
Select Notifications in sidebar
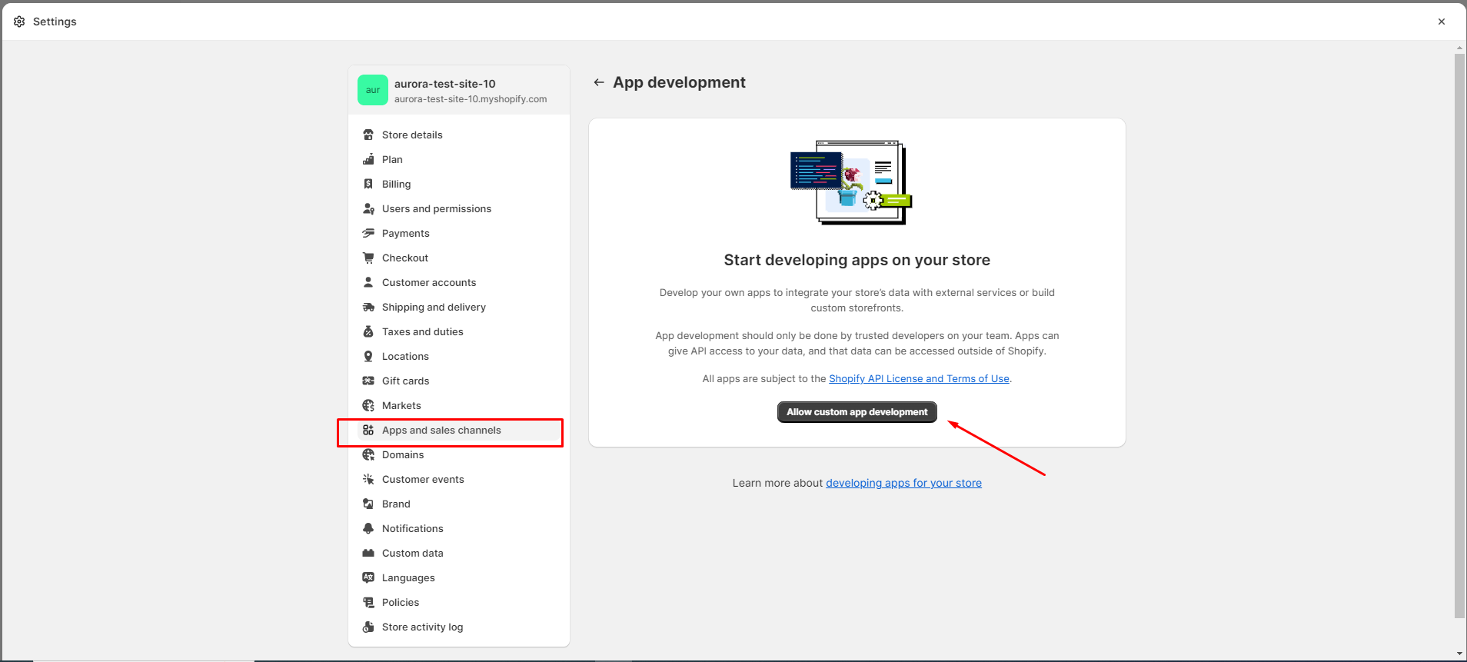[459, 528]
